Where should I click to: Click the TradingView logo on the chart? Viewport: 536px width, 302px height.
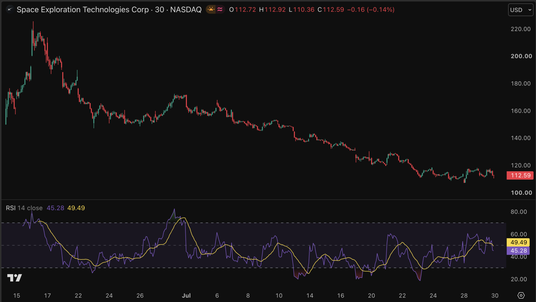pos(14,278)
